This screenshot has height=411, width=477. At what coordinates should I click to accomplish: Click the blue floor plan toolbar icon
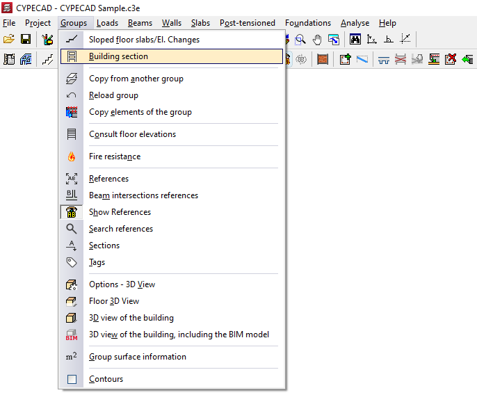pos(26,59)
